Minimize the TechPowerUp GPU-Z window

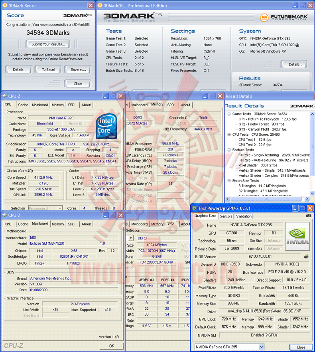point(295,208)
